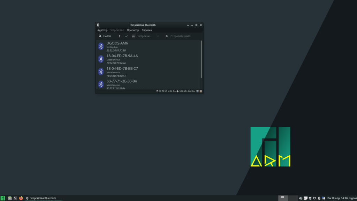
Task: Open the Просмотр menu
Action: (x=133, y=30)
